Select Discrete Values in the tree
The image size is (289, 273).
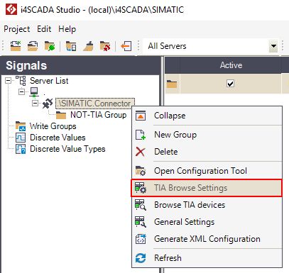[58, 138]
